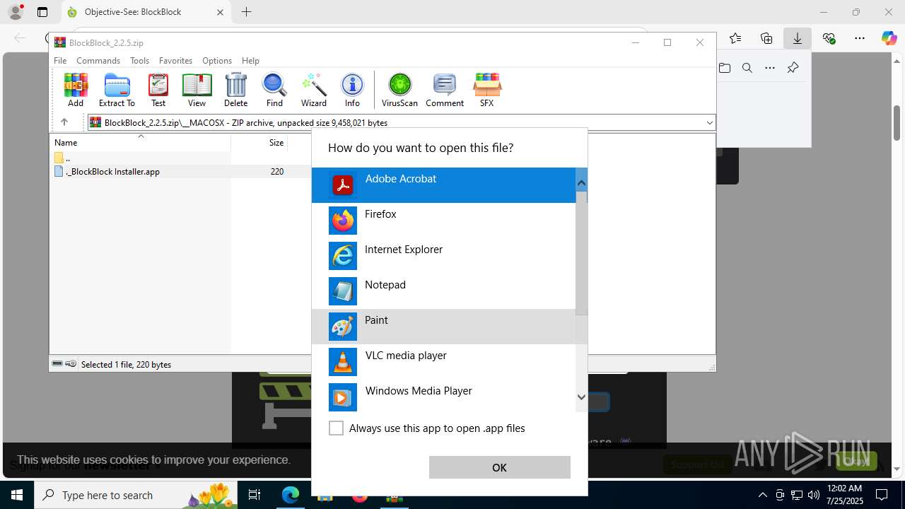Click the Windows Start button
905x509 pixels.
(x=16, y=495)
